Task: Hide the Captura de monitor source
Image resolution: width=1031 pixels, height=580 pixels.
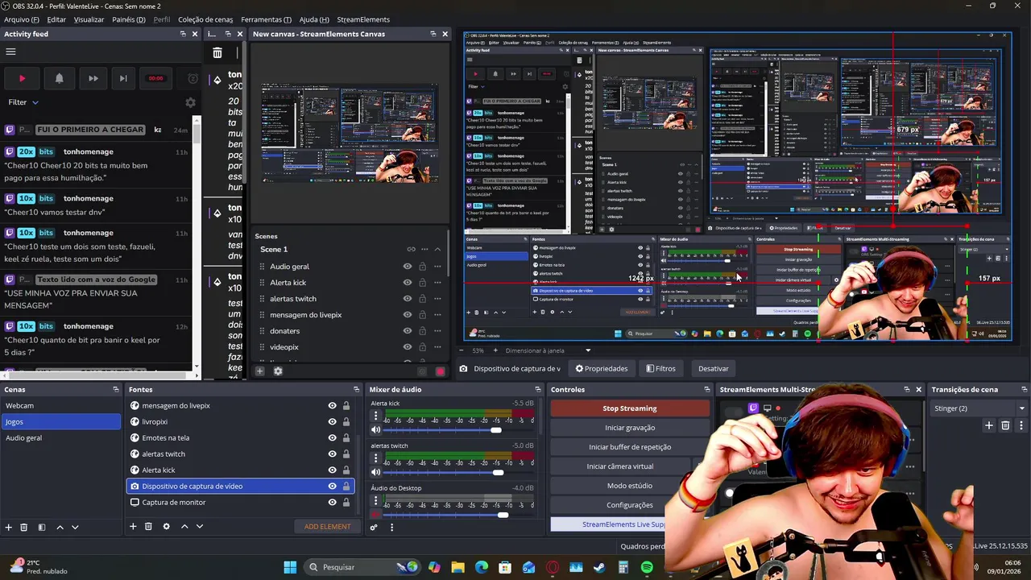Action: click(x=332, y=503)
